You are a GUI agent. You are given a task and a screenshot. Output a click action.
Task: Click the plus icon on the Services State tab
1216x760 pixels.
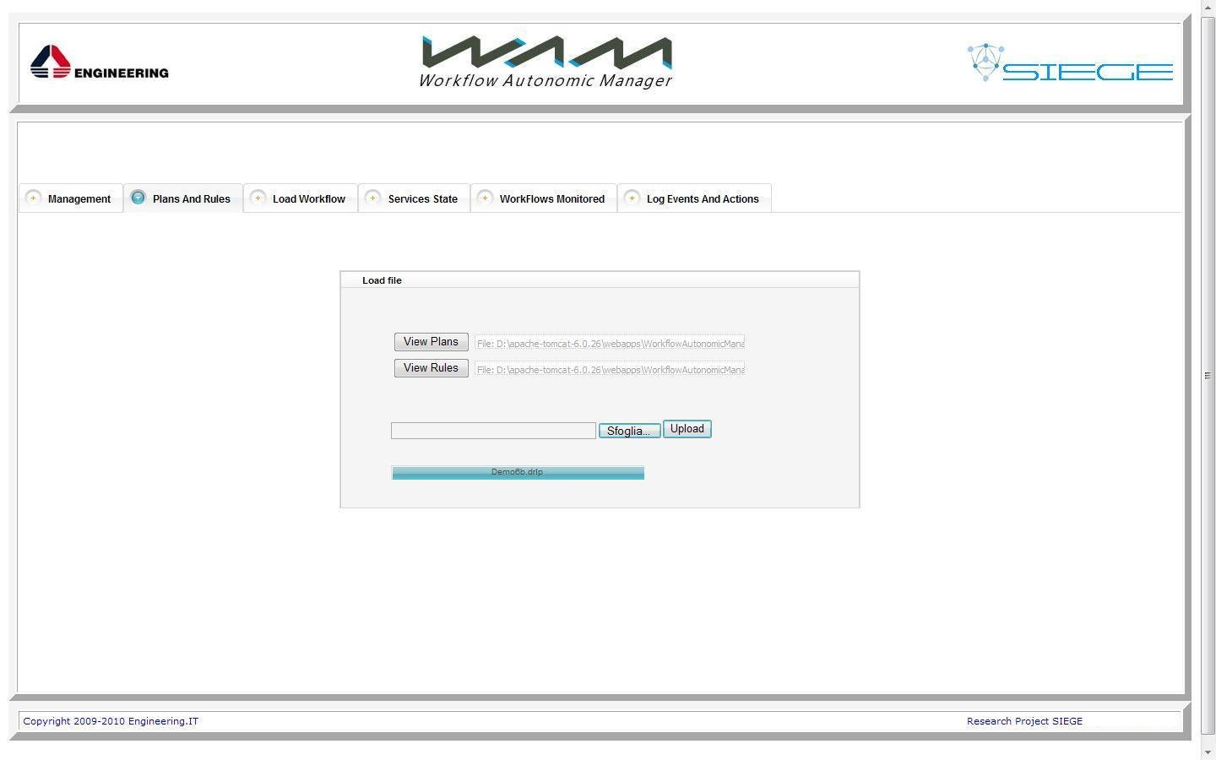click(x=372, y=198)
